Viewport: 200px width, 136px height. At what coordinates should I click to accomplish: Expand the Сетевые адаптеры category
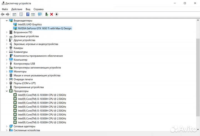[x=7, y=126]
